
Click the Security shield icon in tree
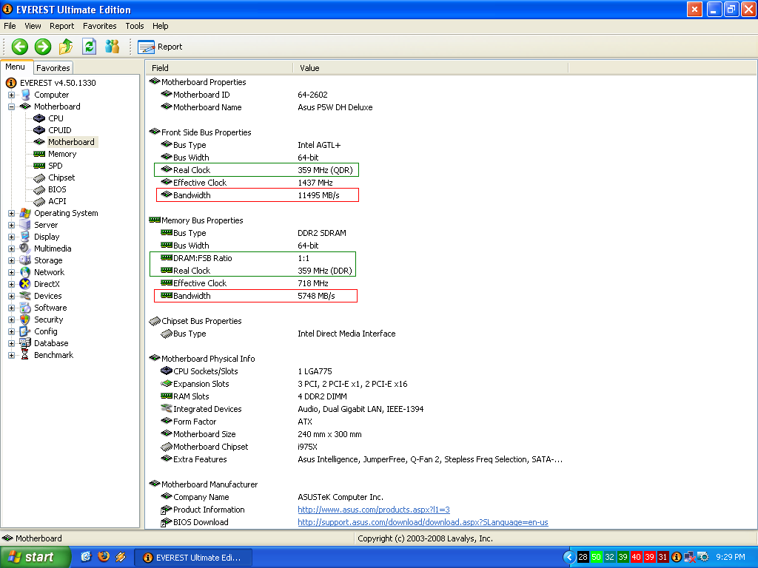point(25,319)
